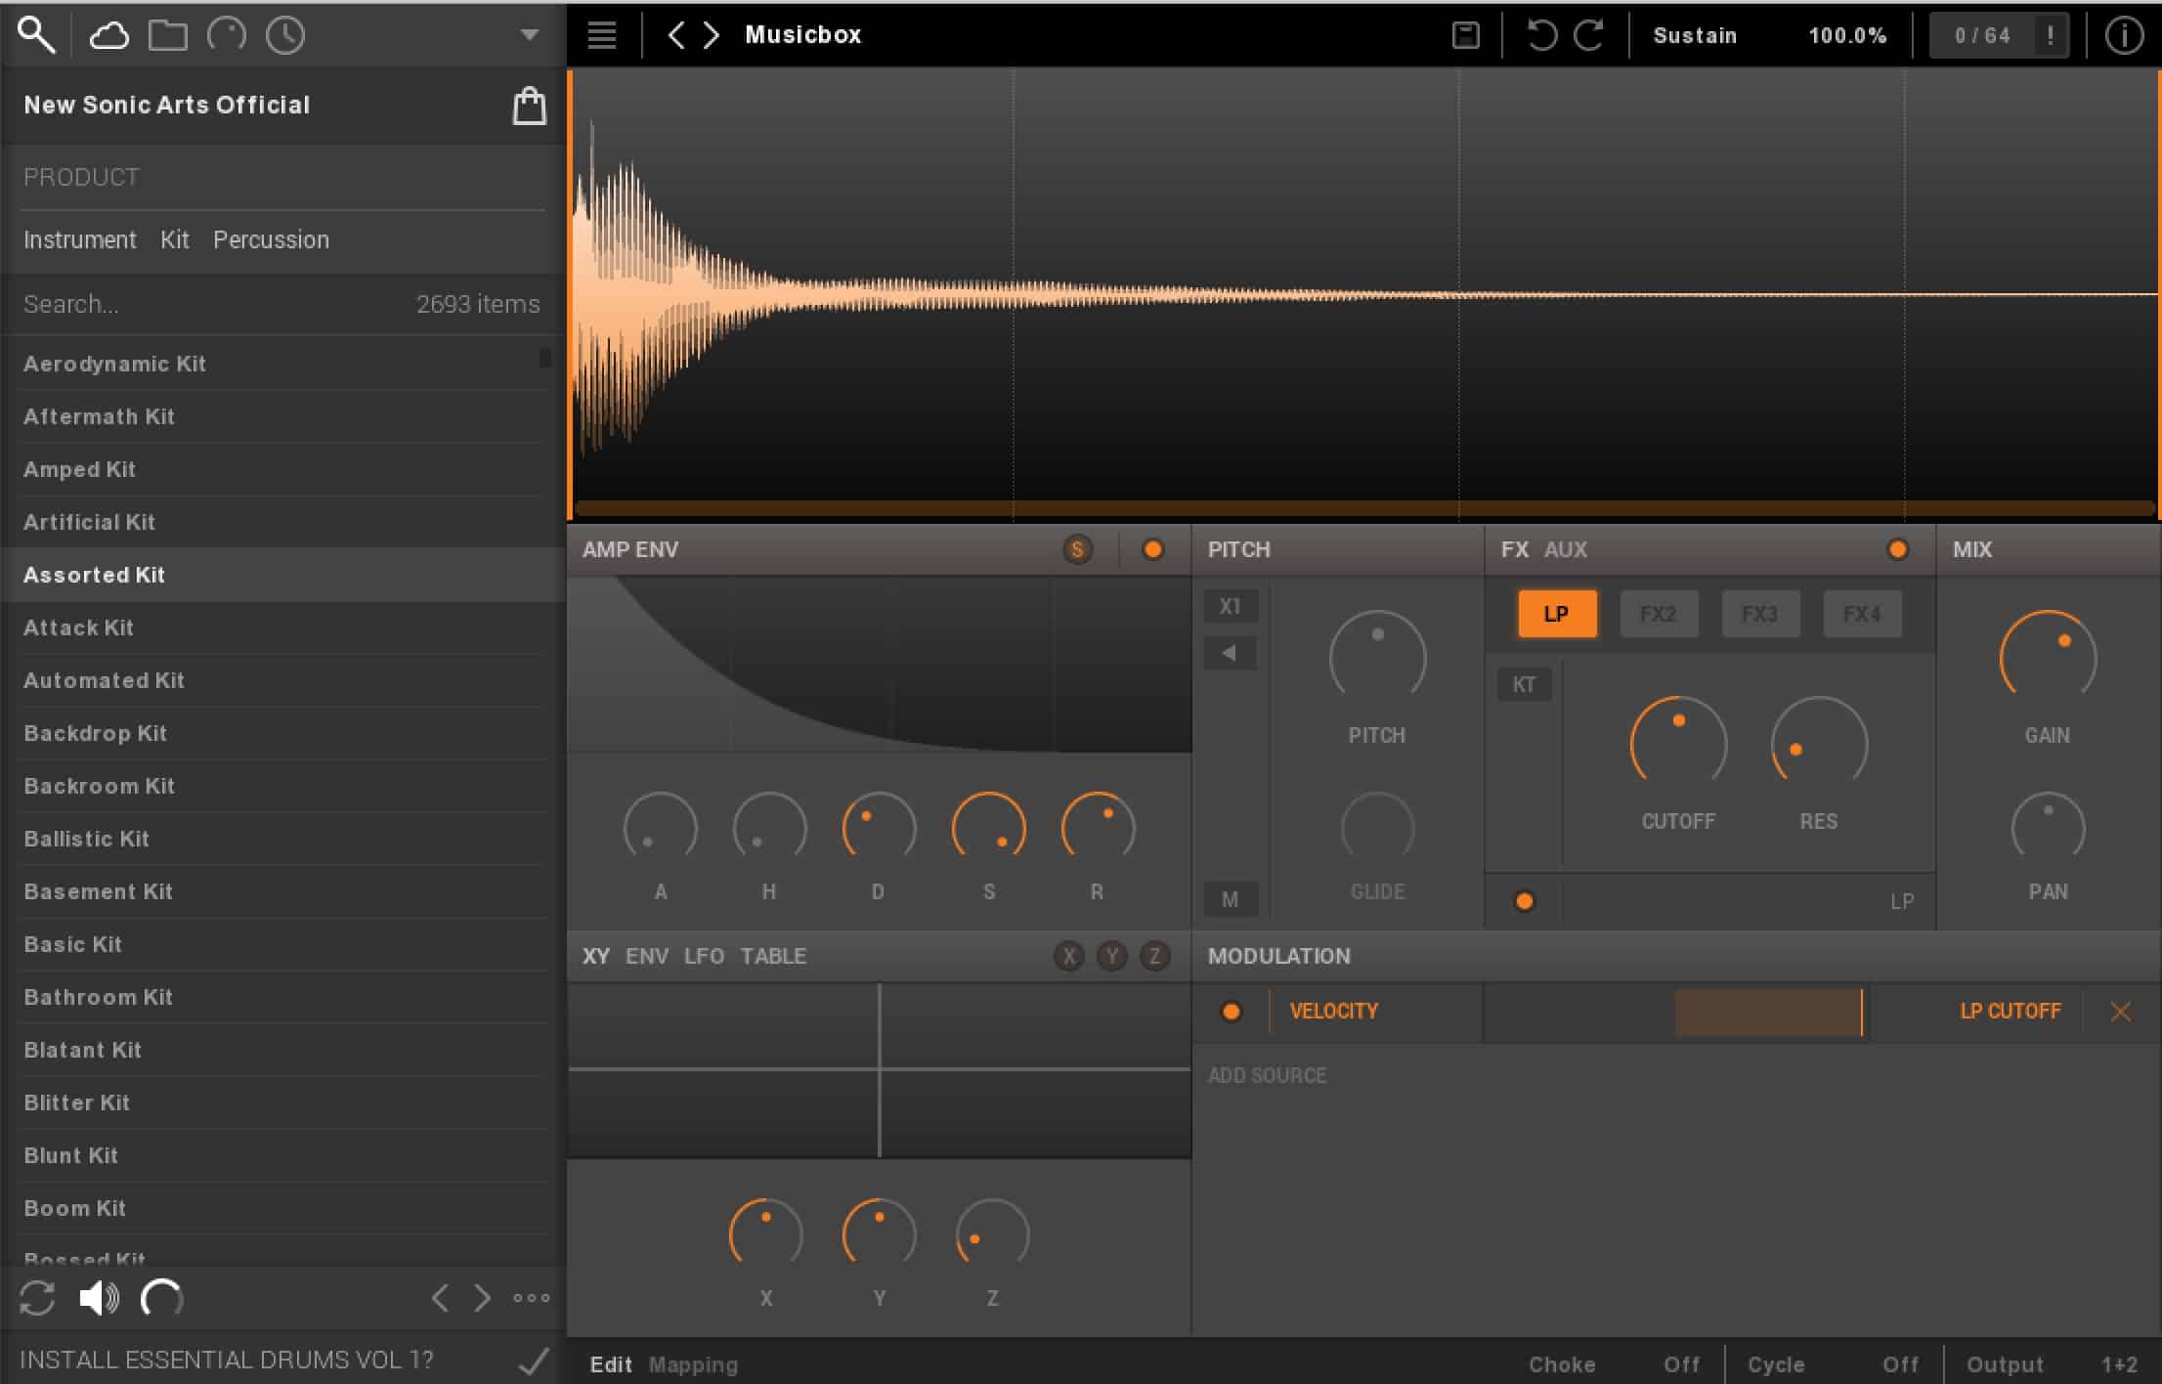Undo the last edit
The image size is (2162, 1384).
pos(1541,35)
